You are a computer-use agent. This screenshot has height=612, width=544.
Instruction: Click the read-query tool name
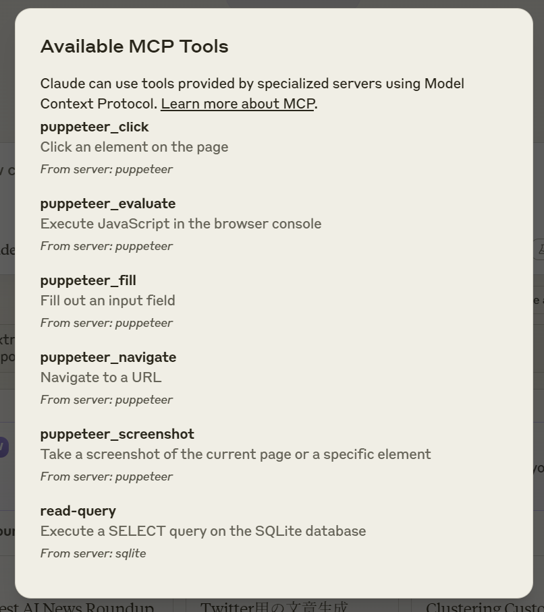coord(78,511)
